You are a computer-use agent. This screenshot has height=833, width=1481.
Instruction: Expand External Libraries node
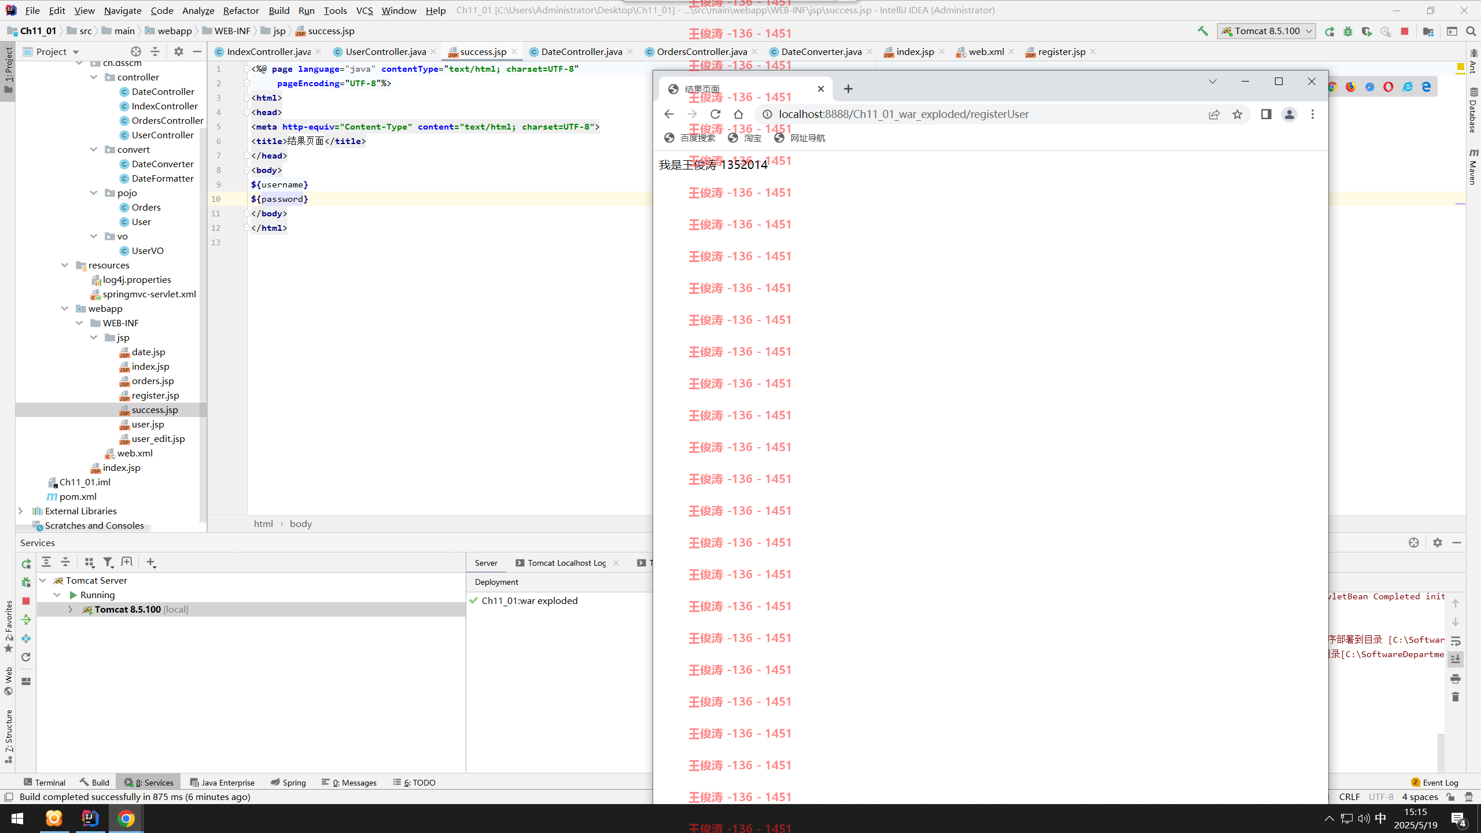pos(21,511)
